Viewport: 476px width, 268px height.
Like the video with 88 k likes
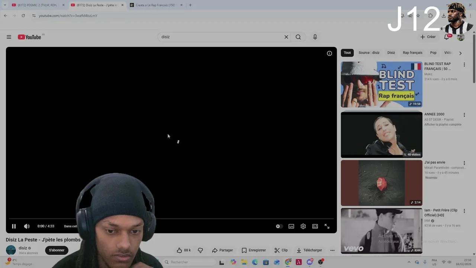pyautogui.click(x=184, y=250)
